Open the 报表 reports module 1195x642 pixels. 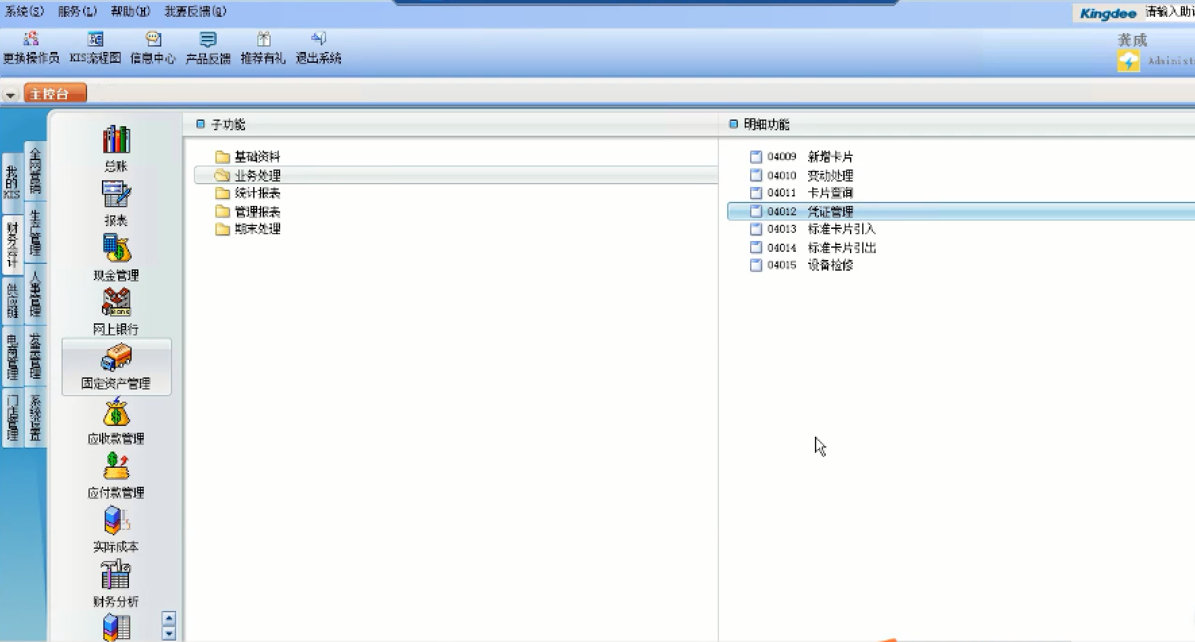coord(116,202)
